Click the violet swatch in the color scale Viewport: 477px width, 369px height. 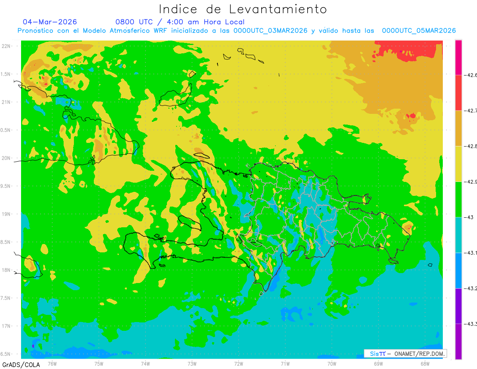point(458,306)
